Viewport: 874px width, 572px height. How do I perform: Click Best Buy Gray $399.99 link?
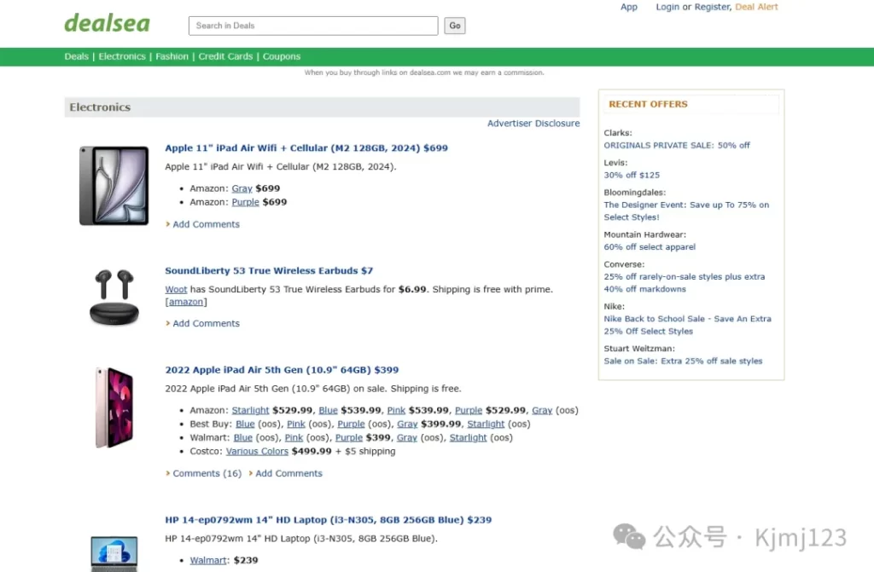pyautogui.click(x=407, y=424)
